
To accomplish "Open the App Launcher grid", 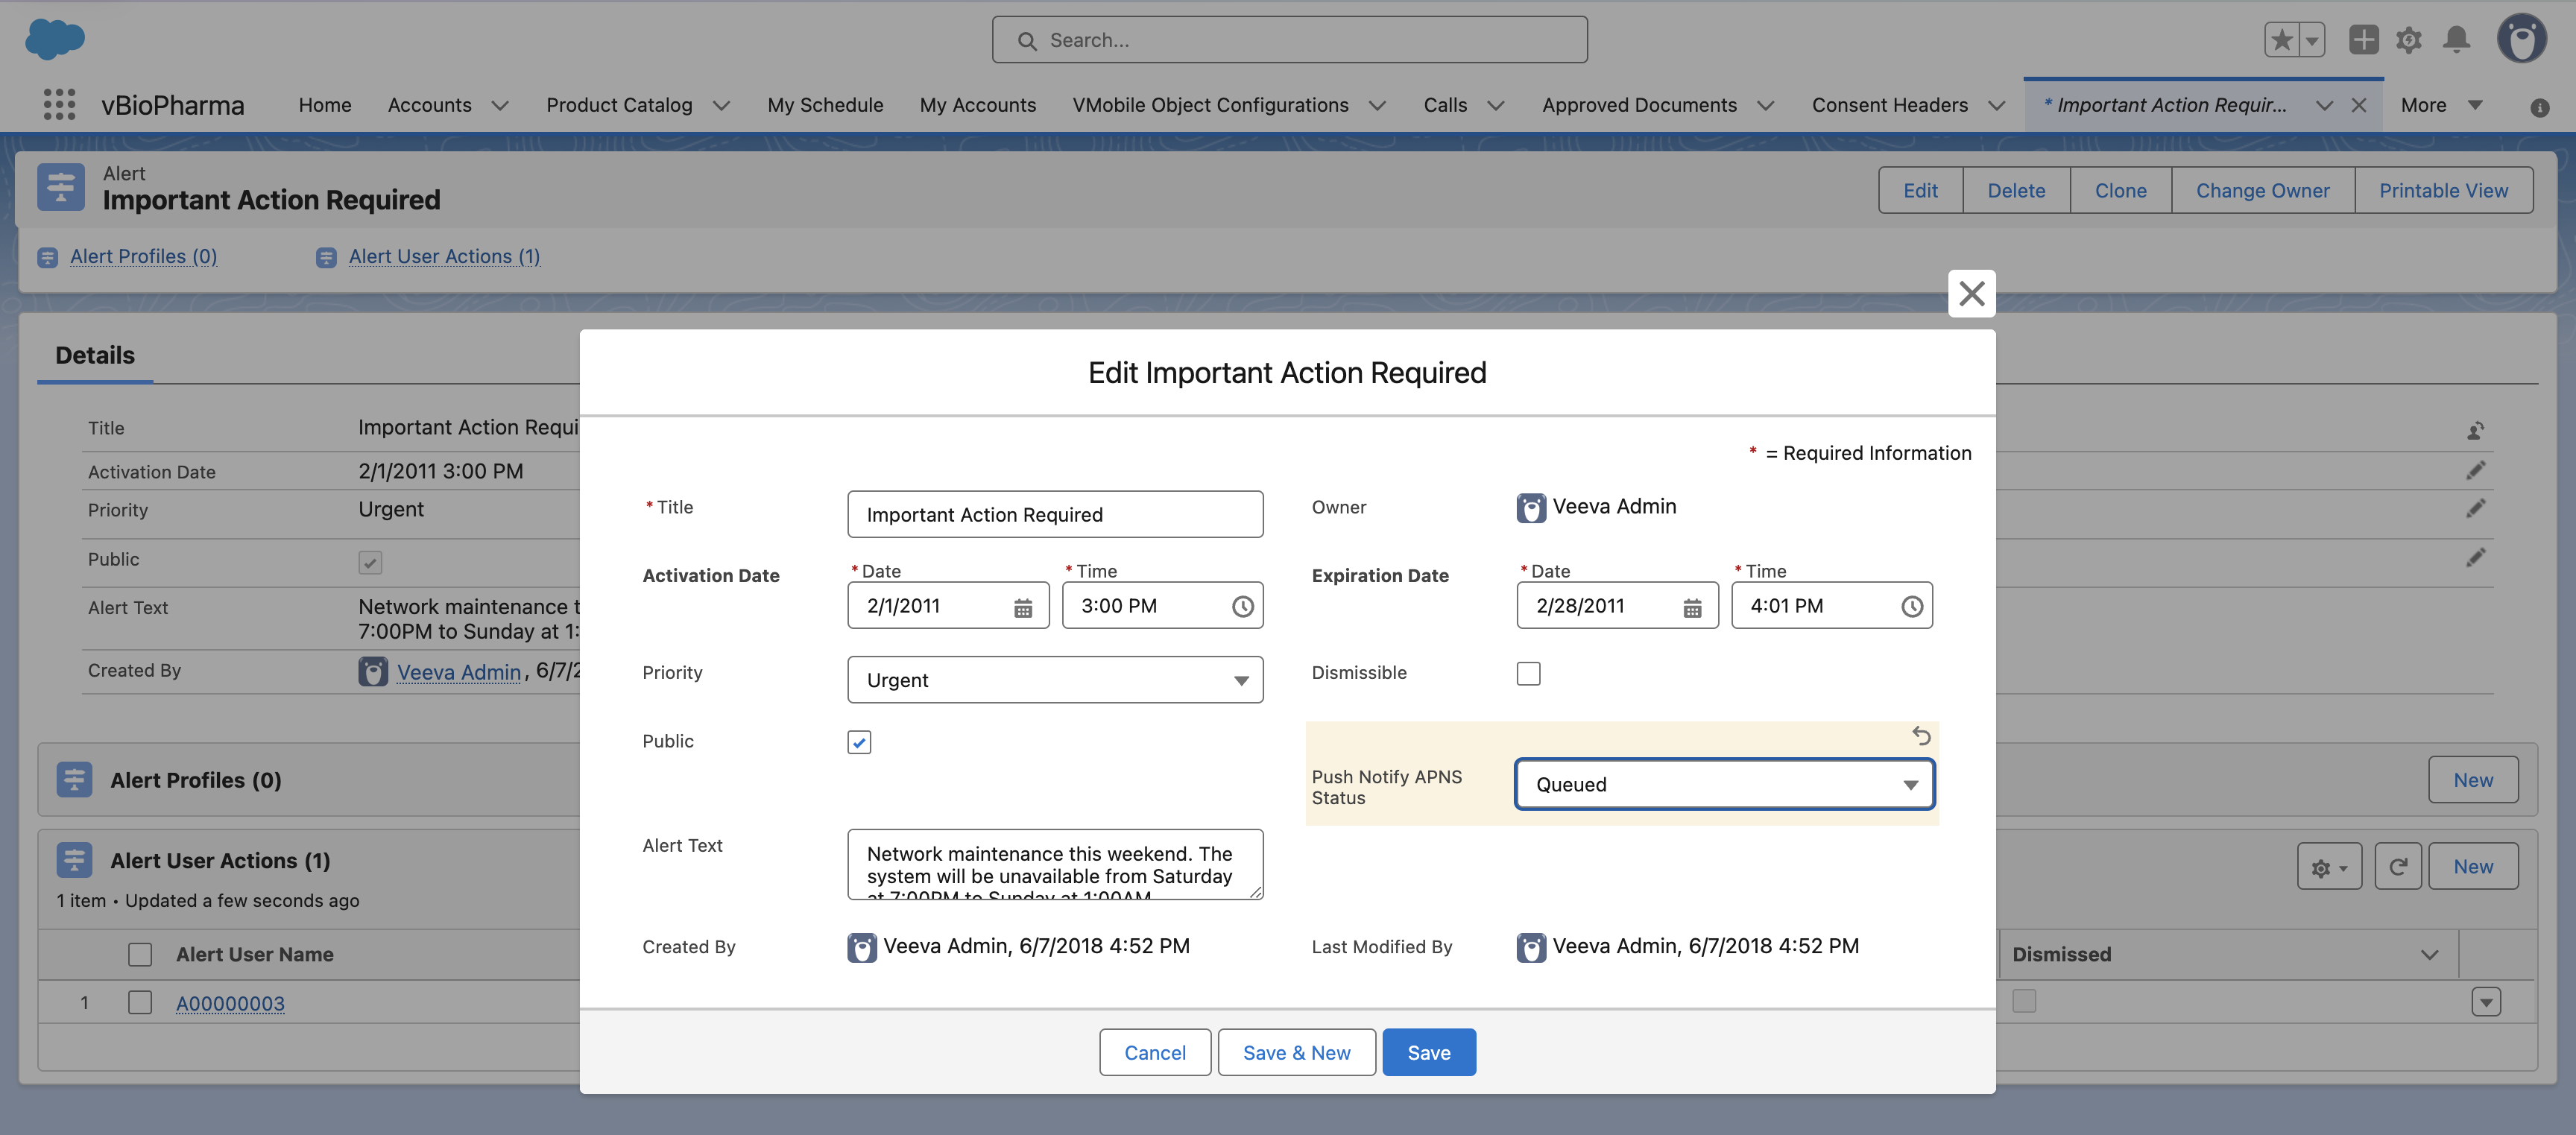I will pos(59,105).
